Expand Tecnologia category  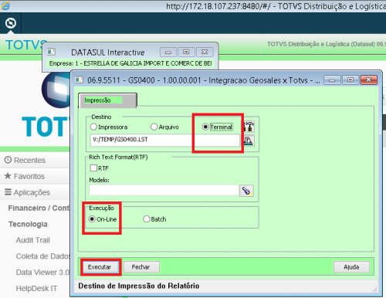coord(28,224)
